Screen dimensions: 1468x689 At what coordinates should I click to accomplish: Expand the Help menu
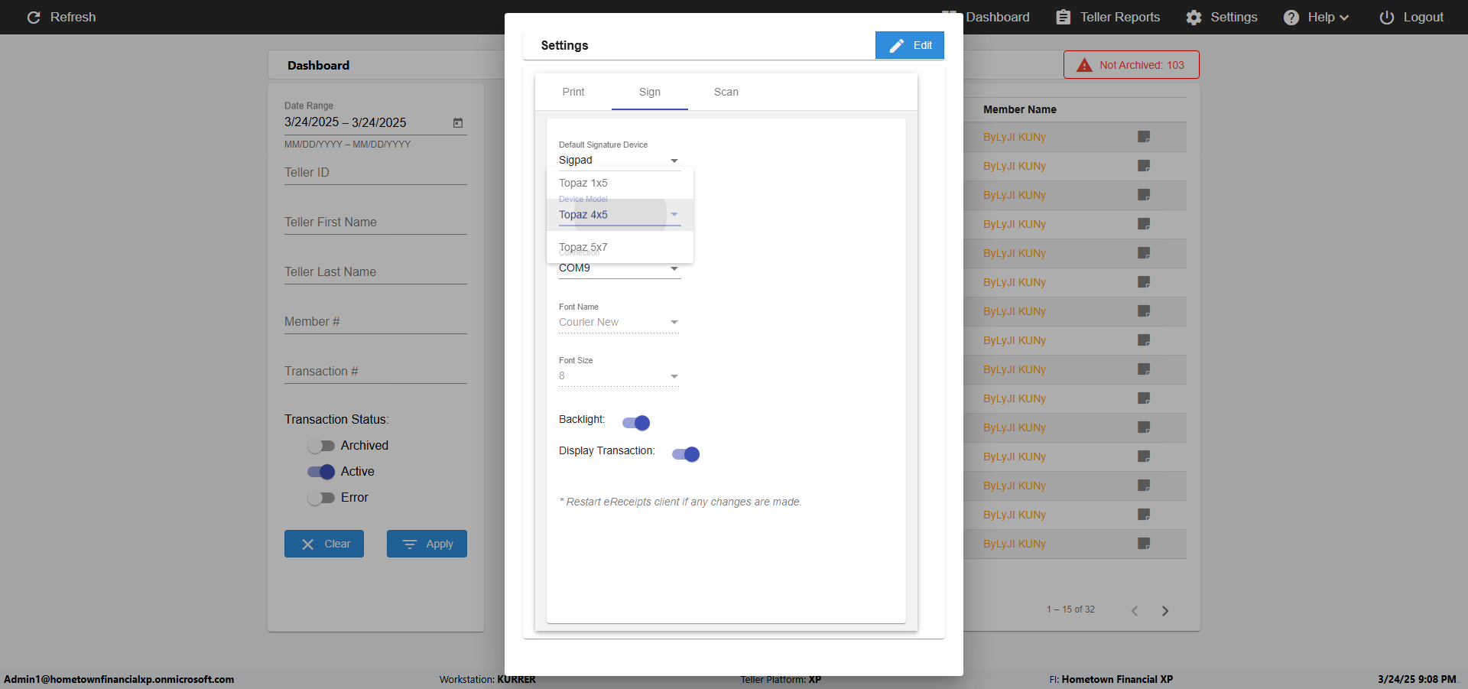(1316, 17)
